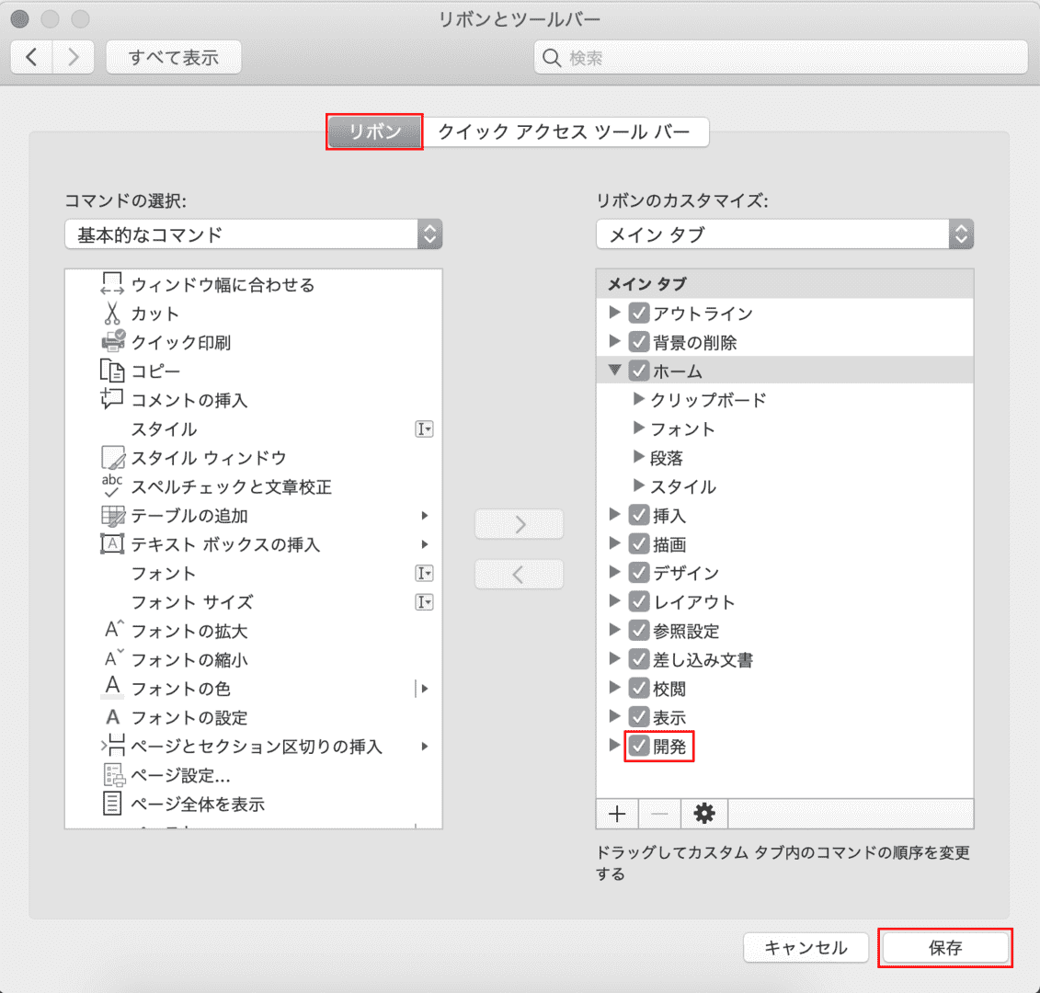Toggle the アウトライン checkbox
Image resolution: width=1040 pixels, height=993 pixels.
(639, 313)
